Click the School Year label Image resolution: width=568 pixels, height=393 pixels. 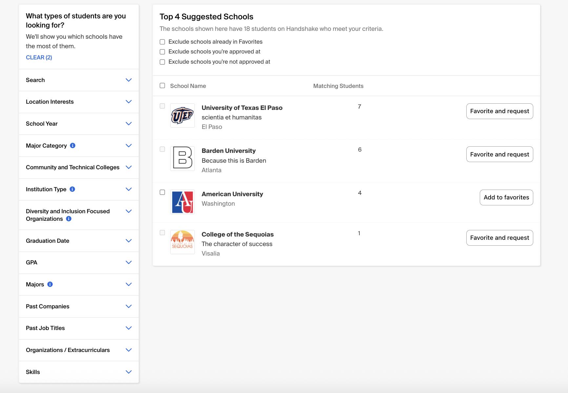coord(42,124)
